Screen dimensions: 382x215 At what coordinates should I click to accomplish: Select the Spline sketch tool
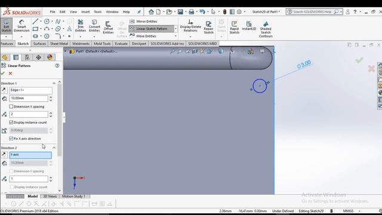click(x=58, y=21)
